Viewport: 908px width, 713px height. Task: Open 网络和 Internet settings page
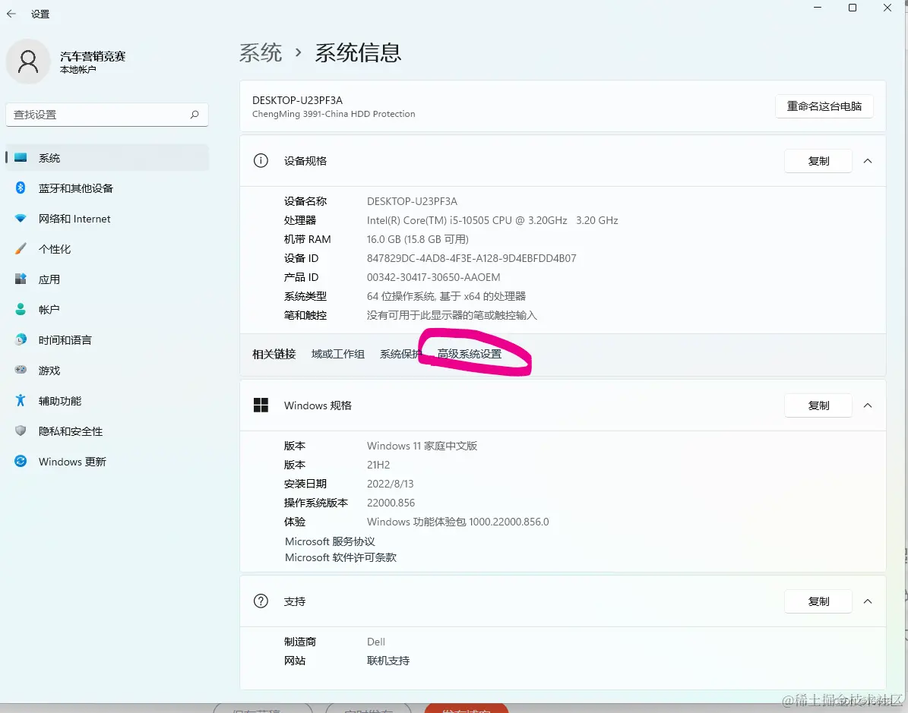click(x=107, y=219)
